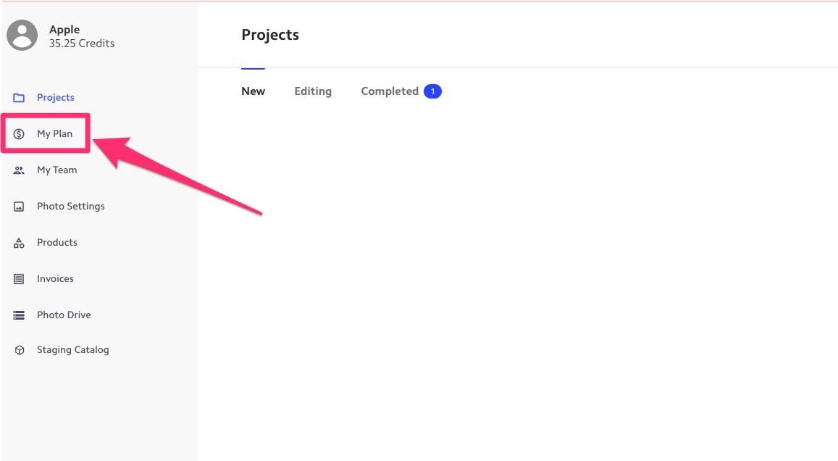This screenshot has width=838, height=461.
Task: Switch to the Completed tab
Action: click(x=390, y=91)
